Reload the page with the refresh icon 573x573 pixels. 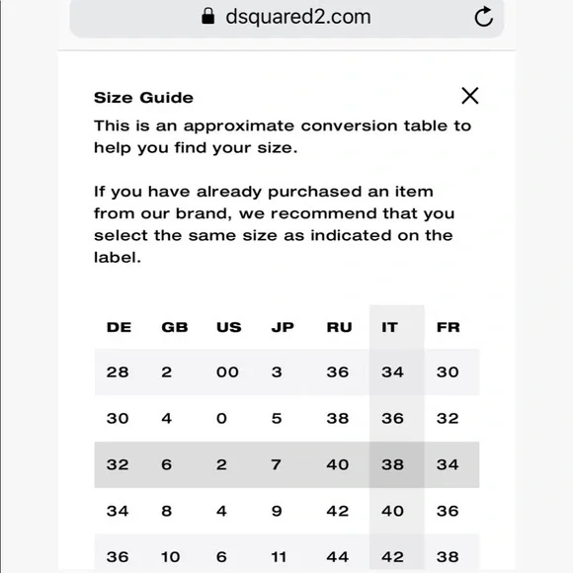click(483, 17)
